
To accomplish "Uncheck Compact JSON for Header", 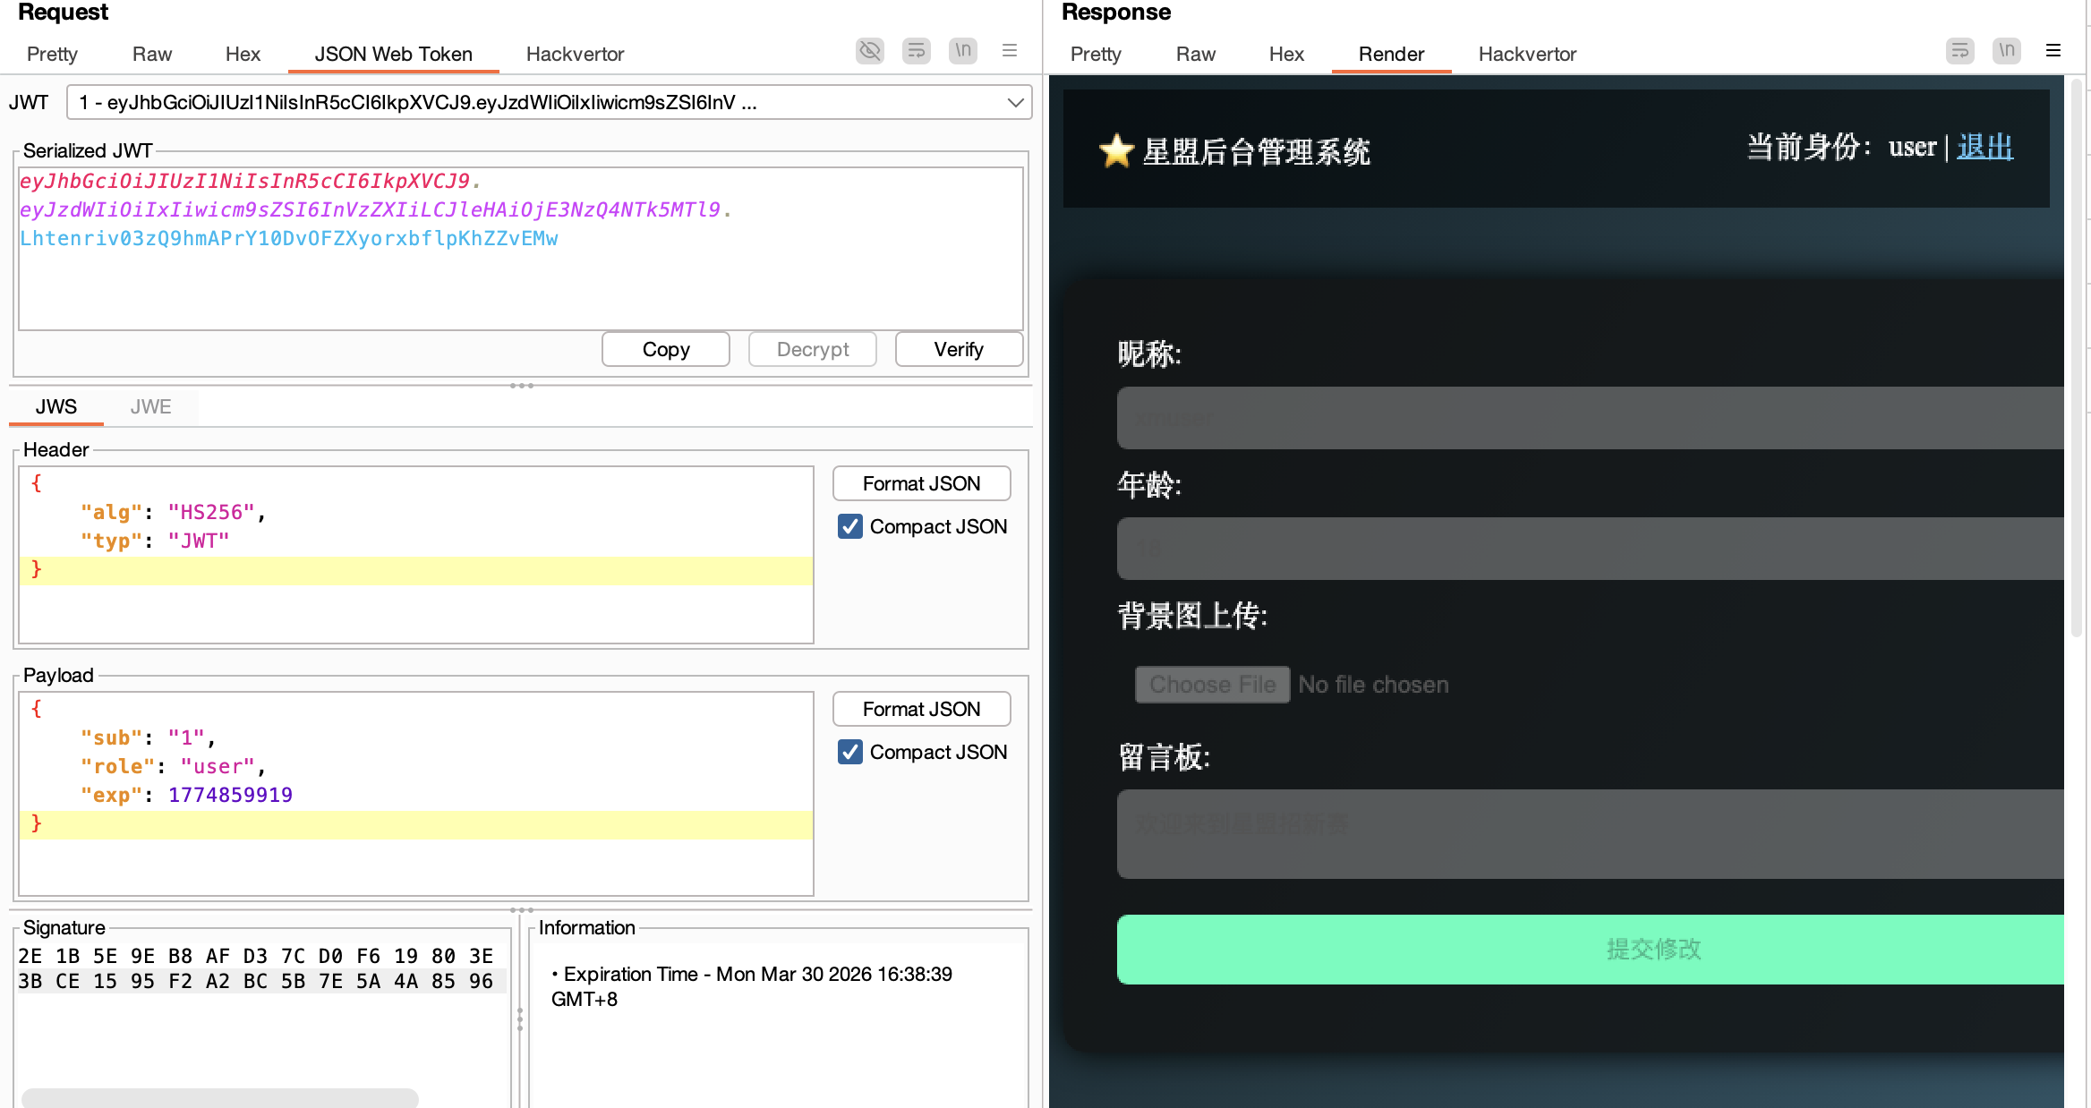I will (850, 526).
